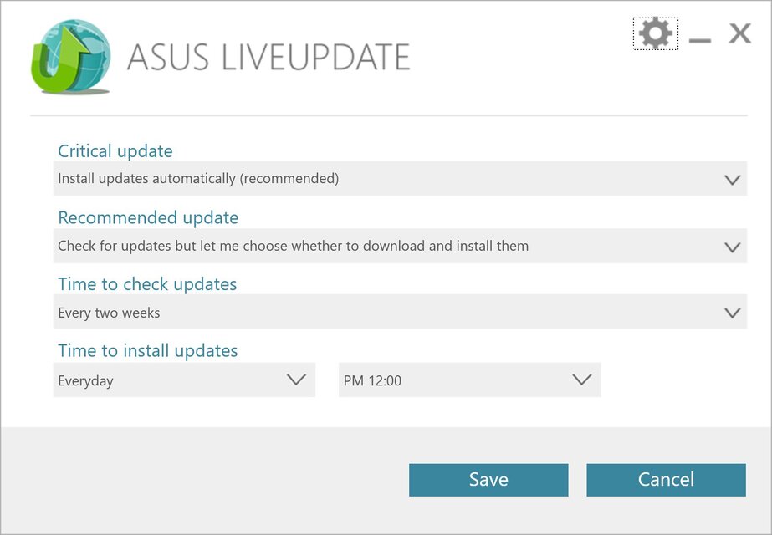Viewport: 772px width, 535px height.
Task: Click the Critical update heading
Action: (x=115, y=151)
